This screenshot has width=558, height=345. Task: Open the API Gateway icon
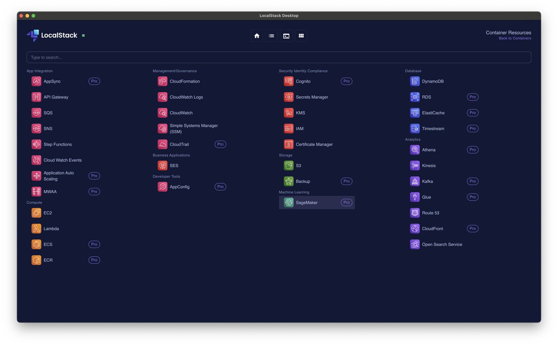[x=36, y=97]
